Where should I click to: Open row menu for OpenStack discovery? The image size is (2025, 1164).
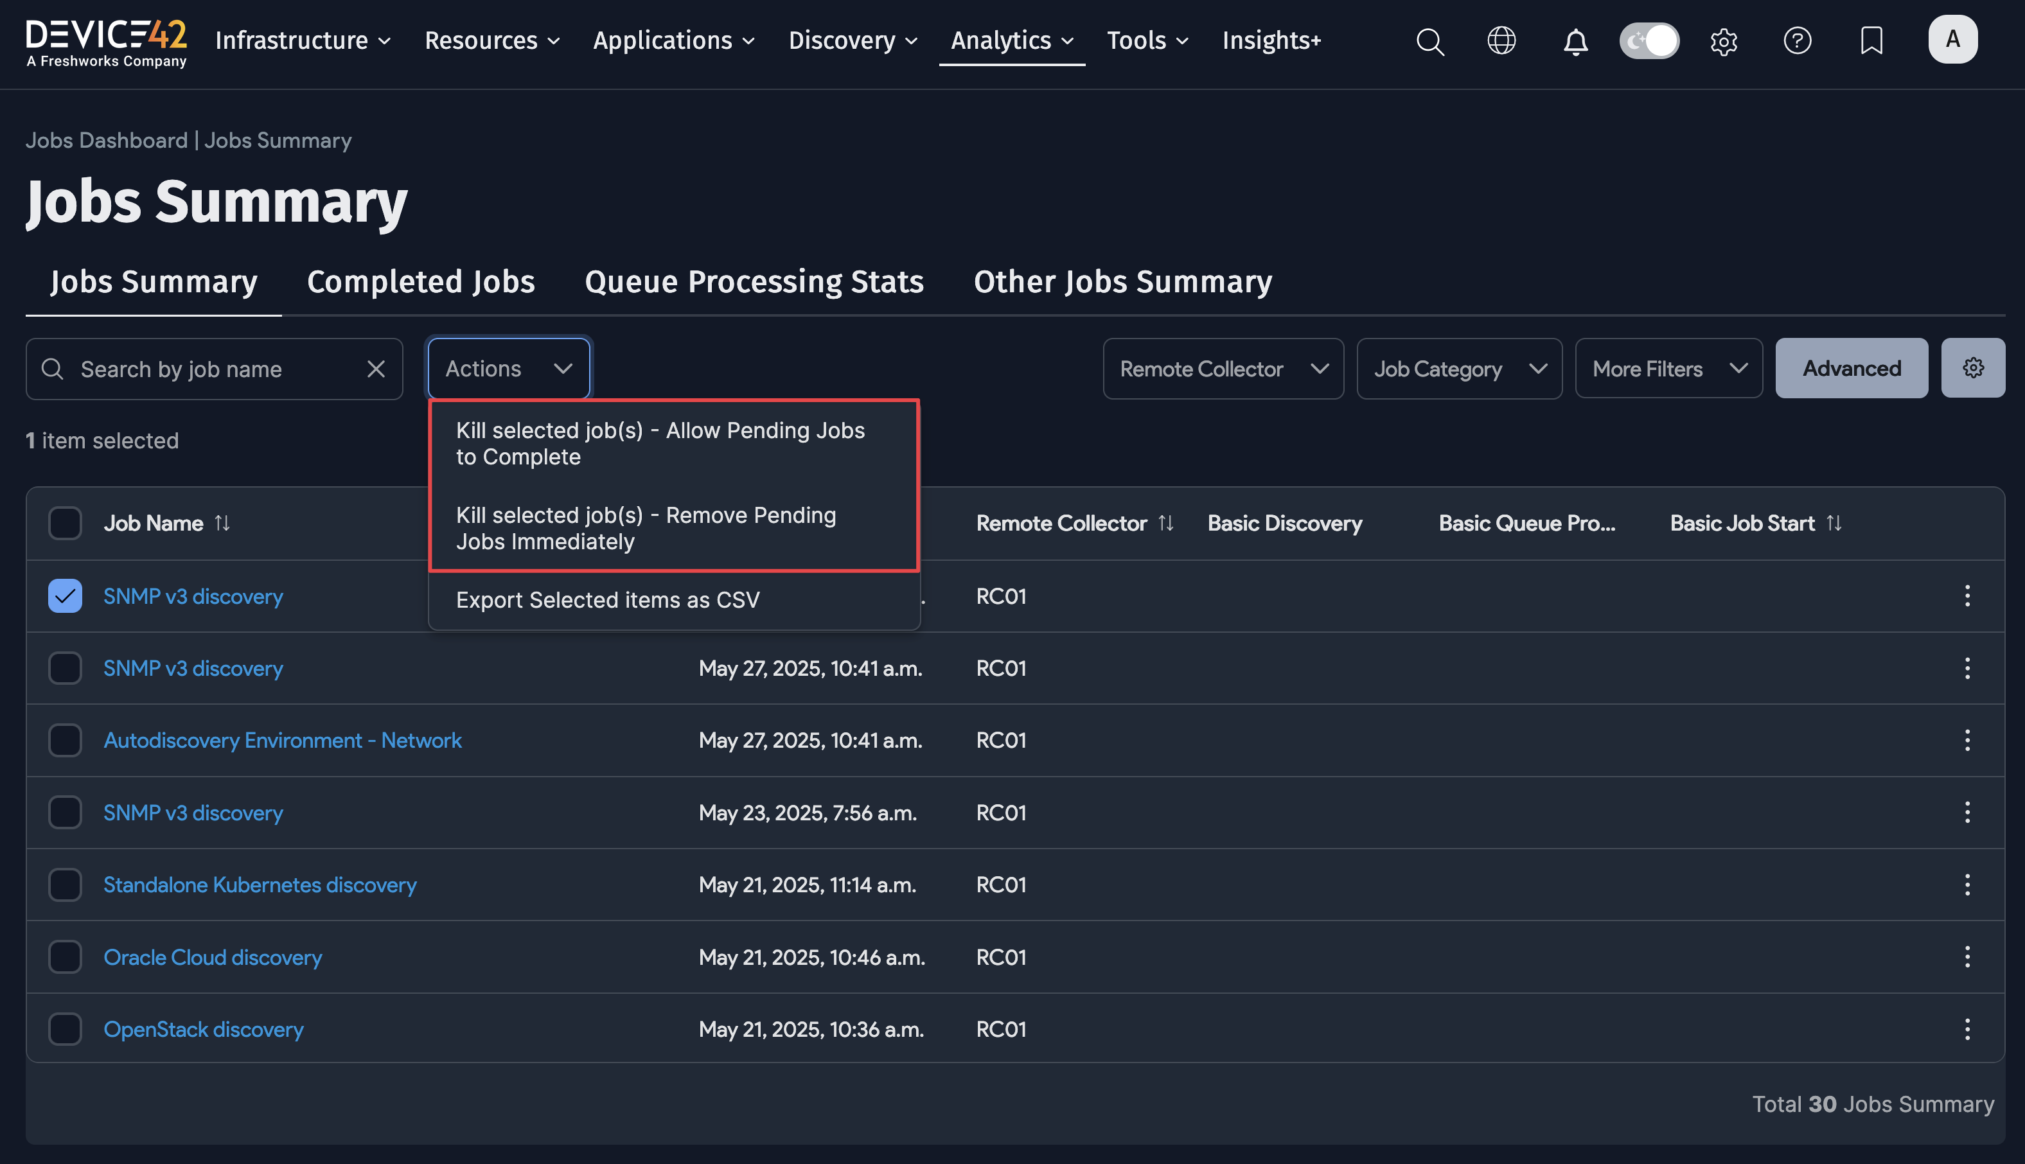coord(1967,1029)
